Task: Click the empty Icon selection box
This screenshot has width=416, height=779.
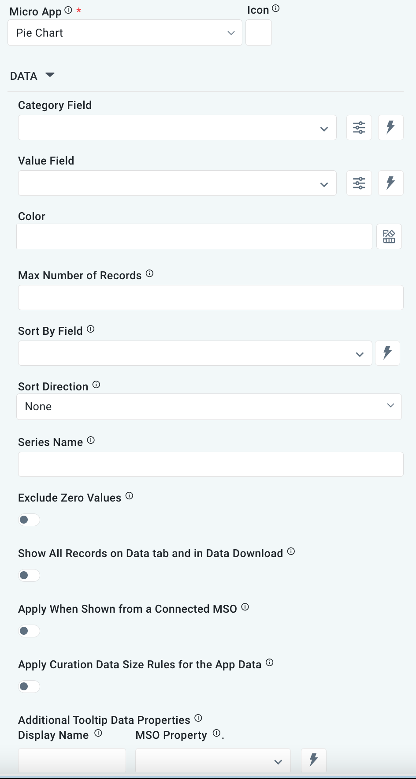Action: coord(259,33)
